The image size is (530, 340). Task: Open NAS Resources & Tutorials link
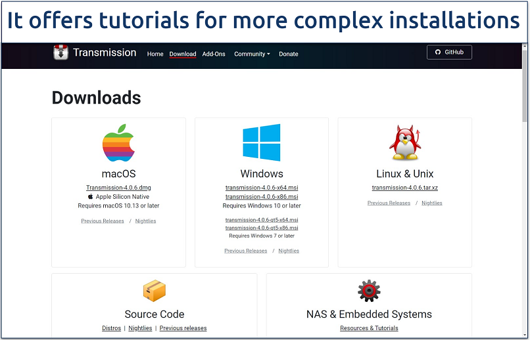click(369, 328)
